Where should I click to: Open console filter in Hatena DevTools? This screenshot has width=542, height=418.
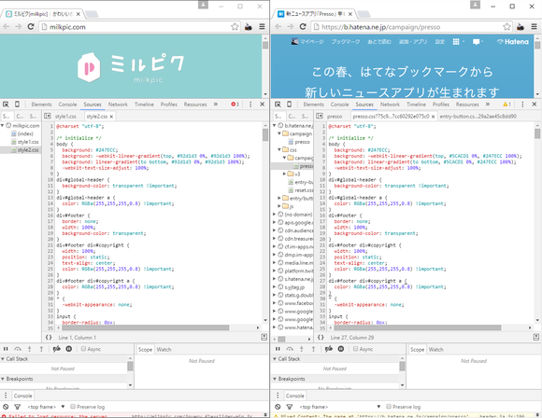290,407
